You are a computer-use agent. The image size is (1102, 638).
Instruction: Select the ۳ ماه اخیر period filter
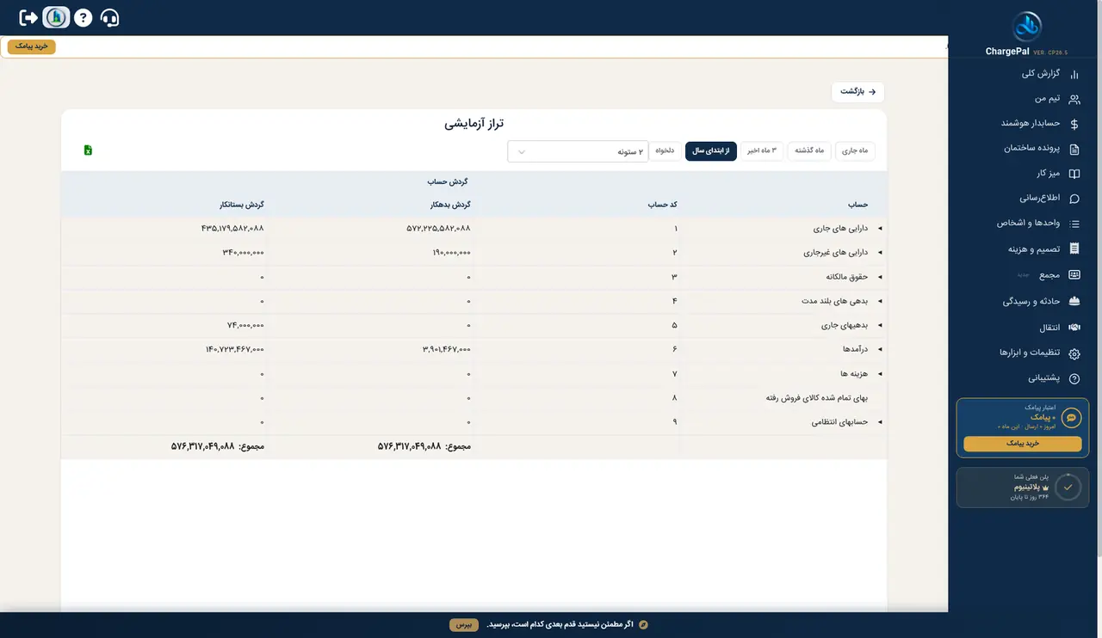(x=762, y=150)
